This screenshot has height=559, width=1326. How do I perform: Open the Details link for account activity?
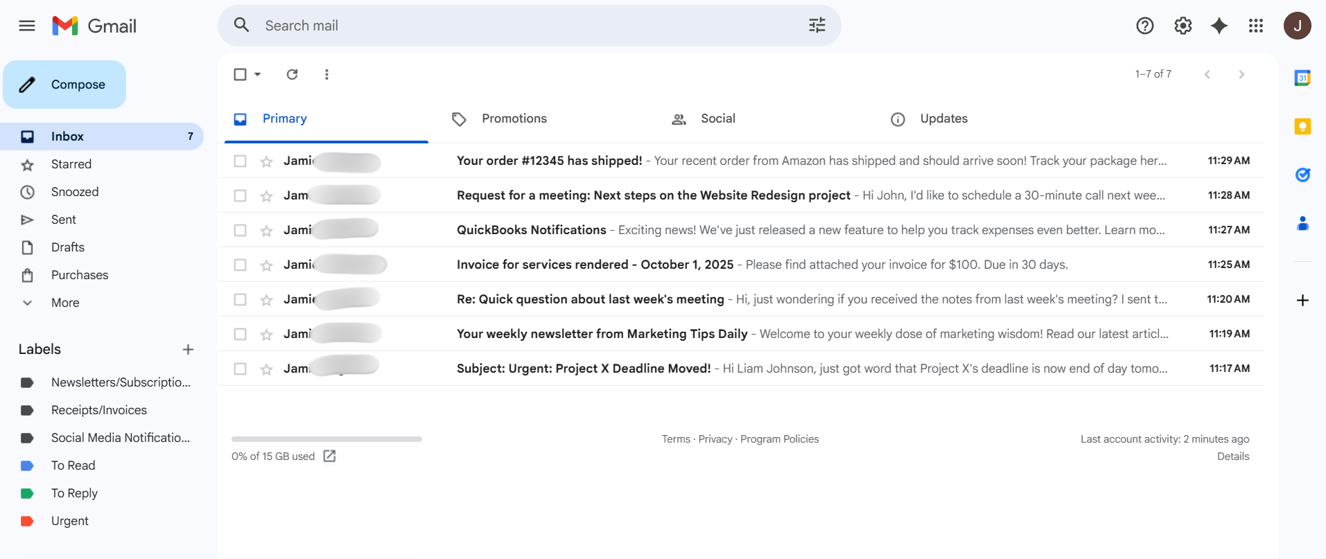click(1232, 456)
